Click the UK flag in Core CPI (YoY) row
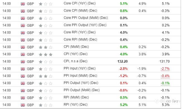Image resolution: width=182 pixels, height=109 pixels. (x=23, y=4)
